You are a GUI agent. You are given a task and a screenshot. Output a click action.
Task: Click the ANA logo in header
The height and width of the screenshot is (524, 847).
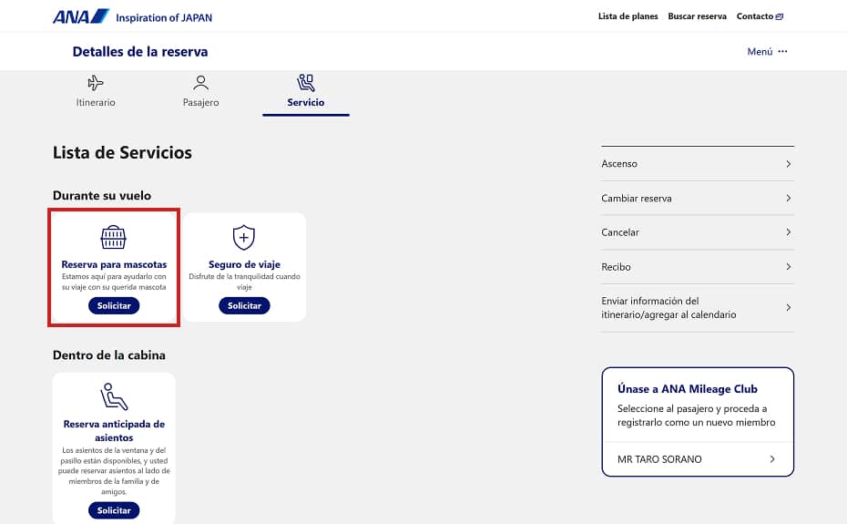click(80, 16)
